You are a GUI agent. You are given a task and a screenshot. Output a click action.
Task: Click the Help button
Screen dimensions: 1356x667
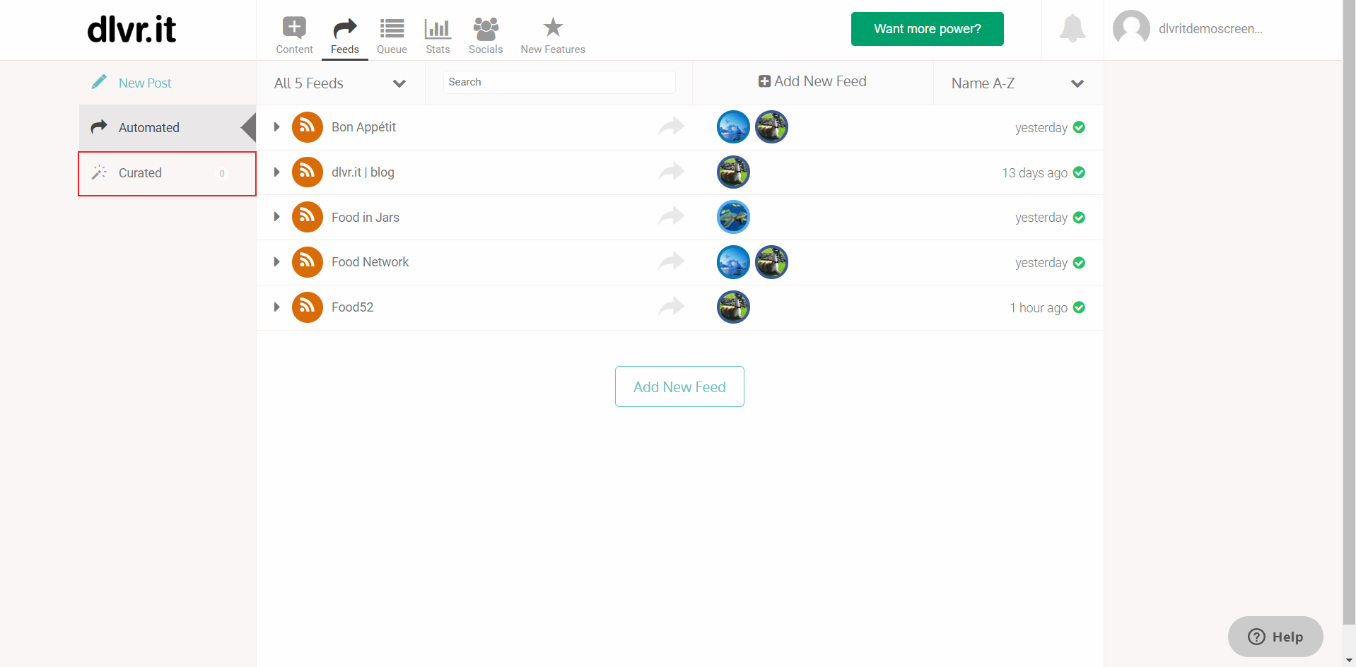(x=1275, y=637)
